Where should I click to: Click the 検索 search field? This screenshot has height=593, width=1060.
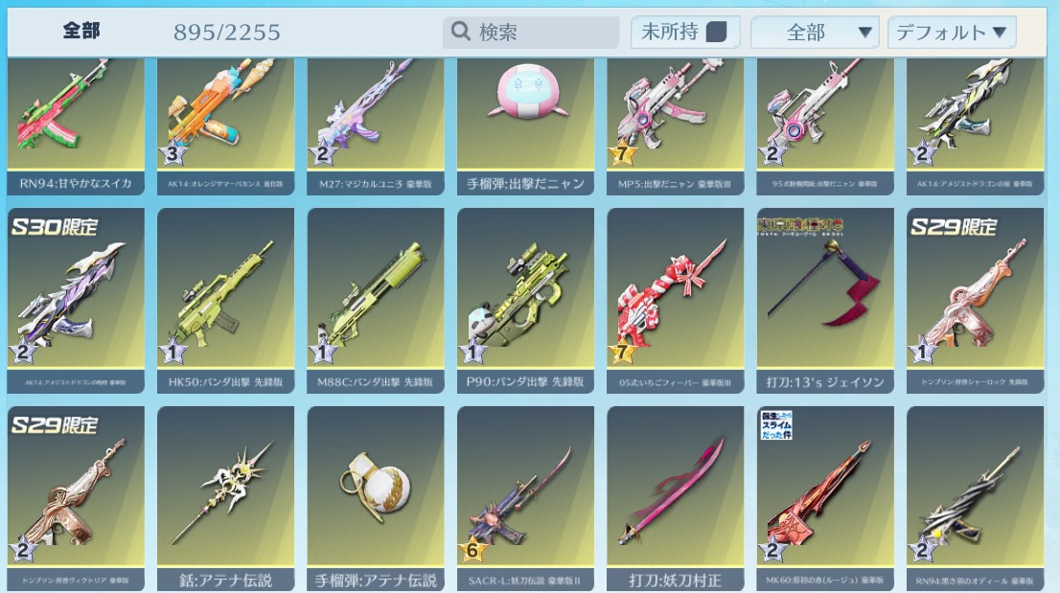531,32
